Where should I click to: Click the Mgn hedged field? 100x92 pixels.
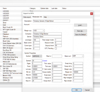[78, 78]
